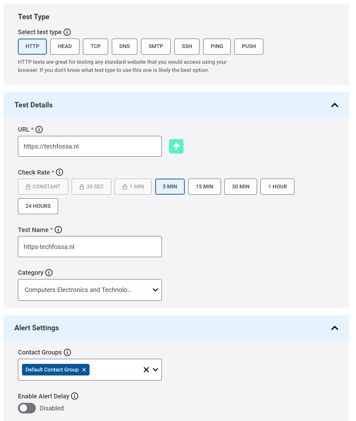Select the 24 HOURS check rate
The height and width of the screenshot is (421, 356).
pyautogui.click(x=38, y=206)
